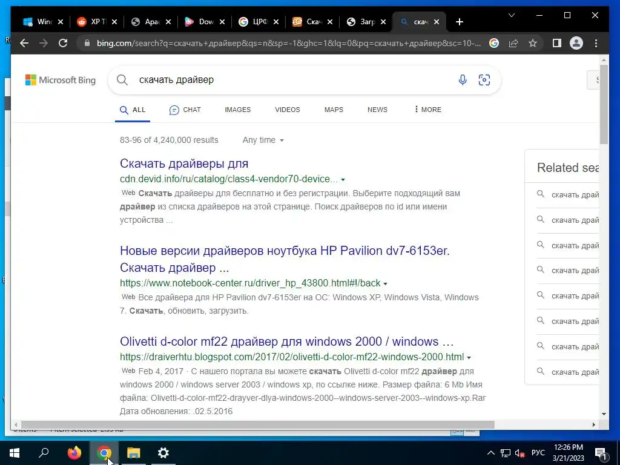Click the scroll right arrow
This screenshot has height=465, width=620.
pyautogui.click(x=594, y=424)
